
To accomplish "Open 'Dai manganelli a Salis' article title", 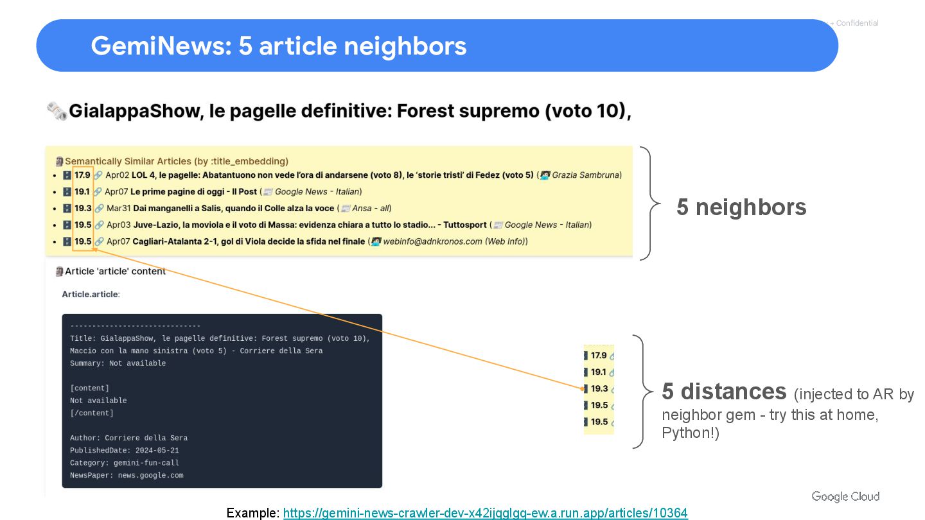I will click(x=234, y=208).
